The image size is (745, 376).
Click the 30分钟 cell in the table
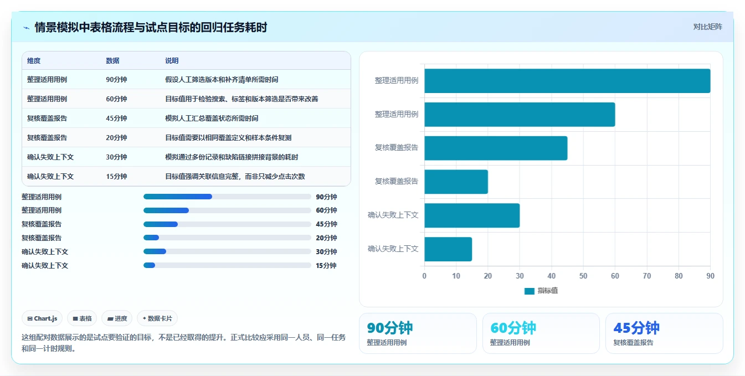(x=116, y=157)
